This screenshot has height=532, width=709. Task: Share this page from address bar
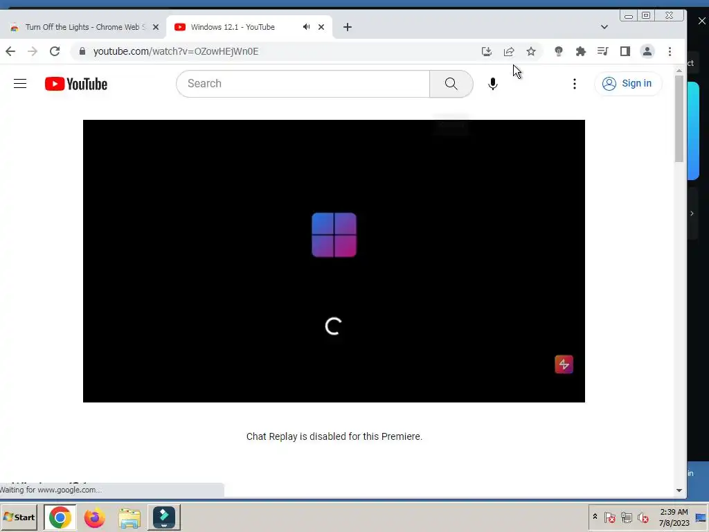pyautogui.click(x=509, y=51)
